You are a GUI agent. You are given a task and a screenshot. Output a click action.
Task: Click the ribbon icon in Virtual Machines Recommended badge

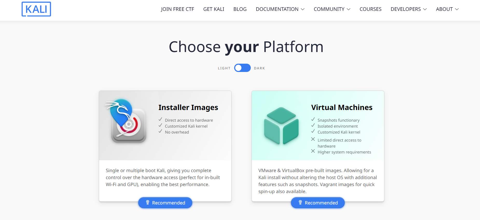[300, 202]
